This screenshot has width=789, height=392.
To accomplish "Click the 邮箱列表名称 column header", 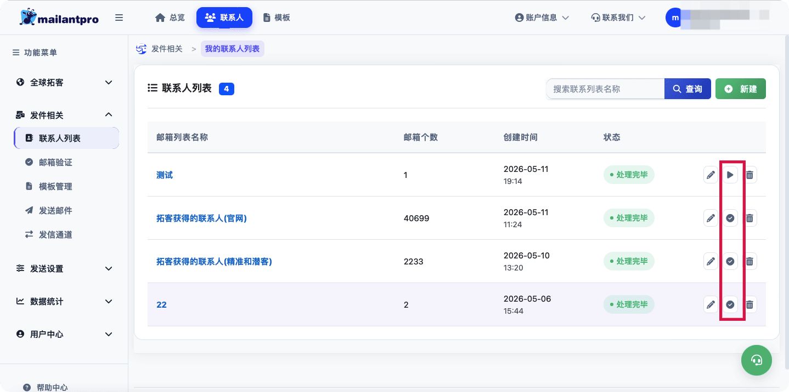I will pos(182,137).
